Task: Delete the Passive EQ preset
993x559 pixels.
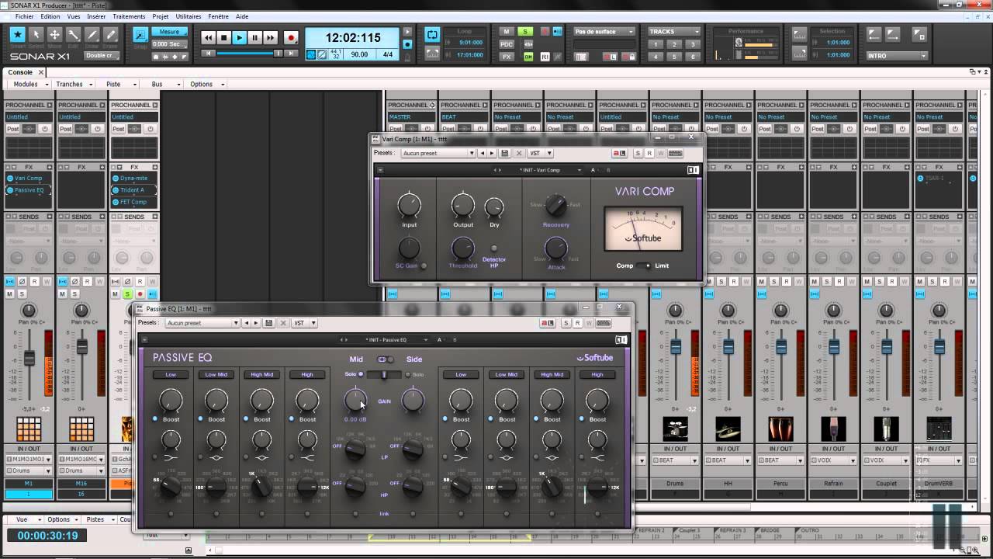Action: pyautogui.click(x=282, y=323)
